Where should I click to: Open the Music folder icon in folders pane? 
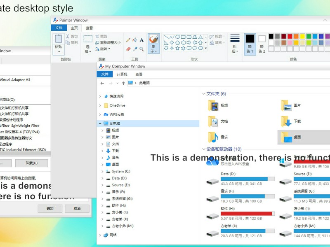tap(213, 137)
